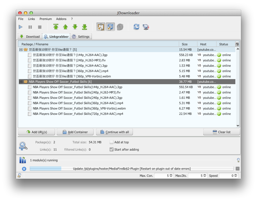The image size is (257, 201).
Task: Open the column chooser icon in table header
Action: pyautogui.click(x=237, y=44)
